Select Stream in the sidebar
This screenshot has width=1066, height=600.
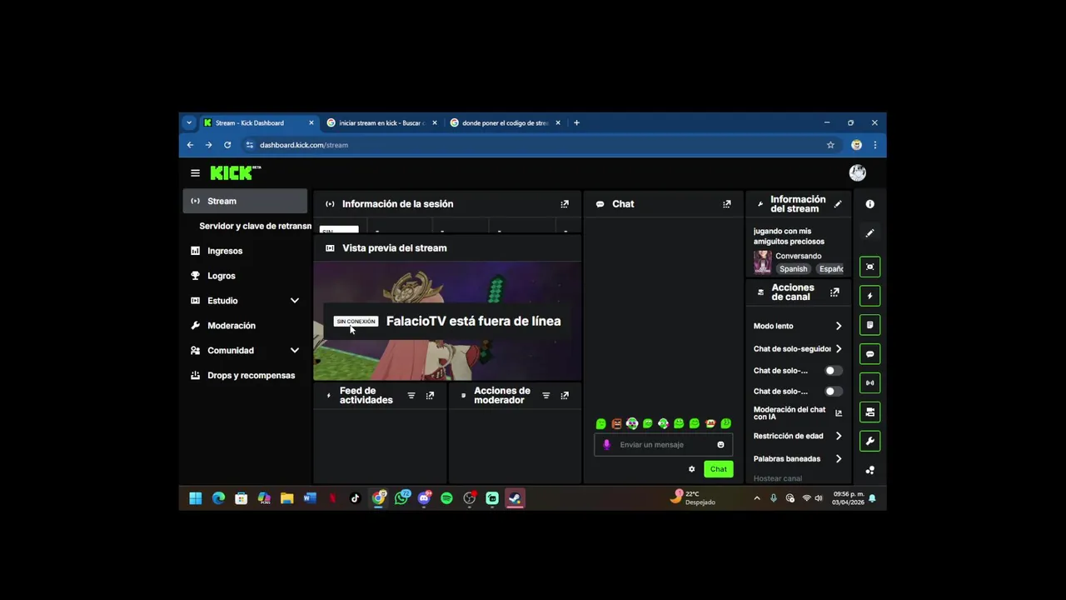click(x=246, y=201)
